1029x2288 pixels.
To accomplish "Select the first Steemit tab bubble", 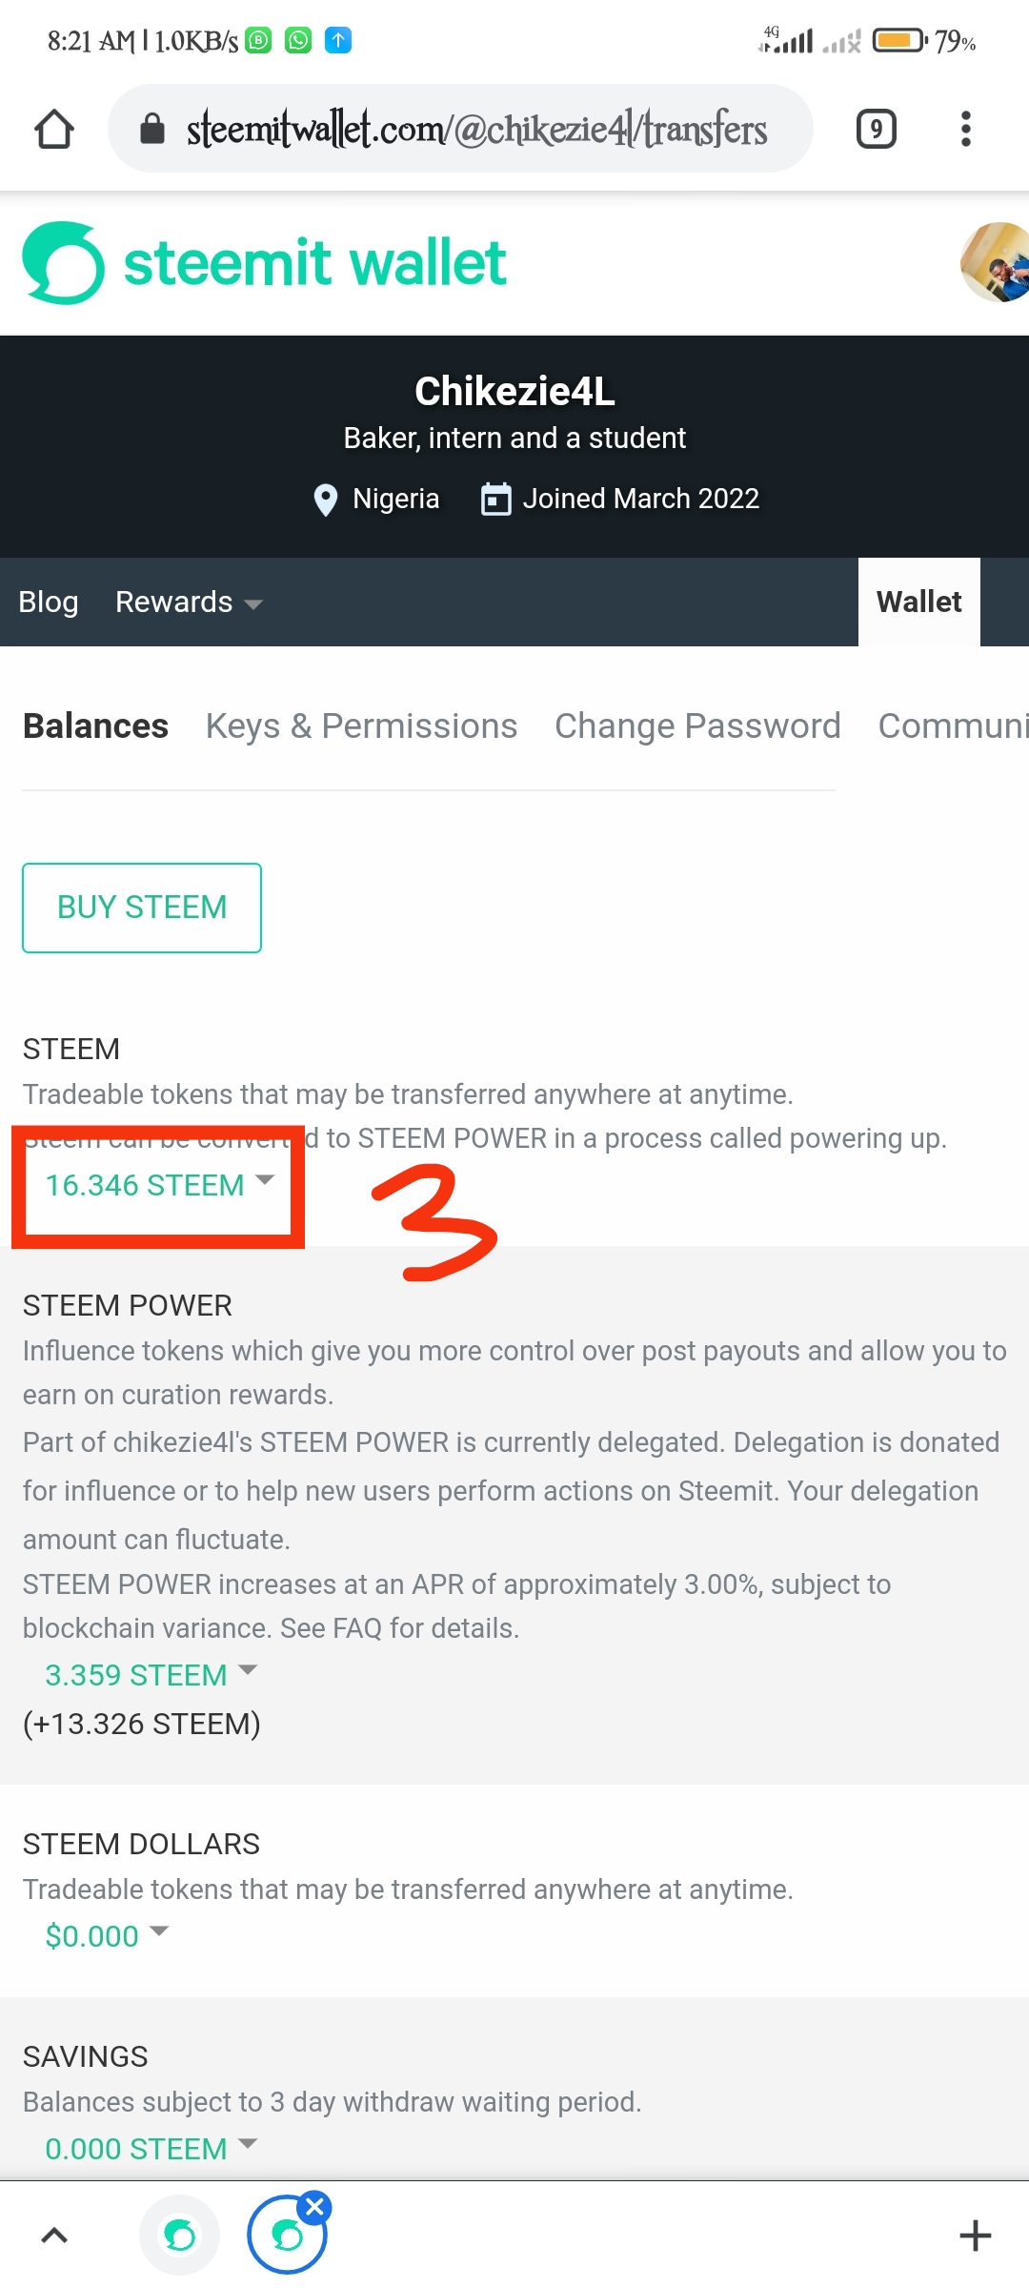I will 179,2235.
